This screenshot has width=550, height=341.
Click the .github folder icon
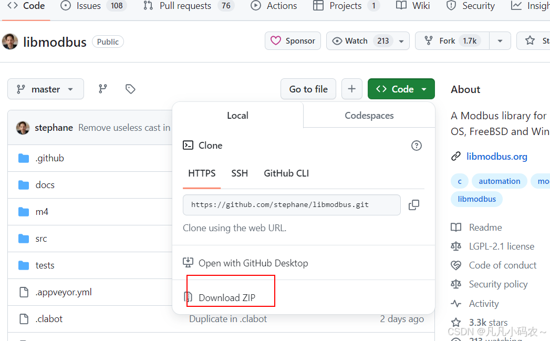pyautogui.click(x=24, y=158)
